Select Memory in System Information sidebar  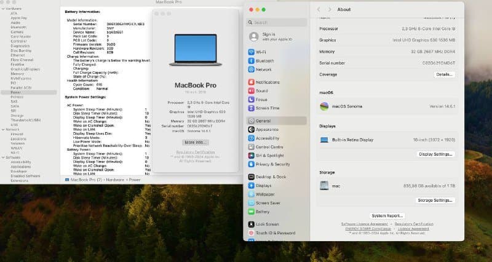[x=17, y=74]
